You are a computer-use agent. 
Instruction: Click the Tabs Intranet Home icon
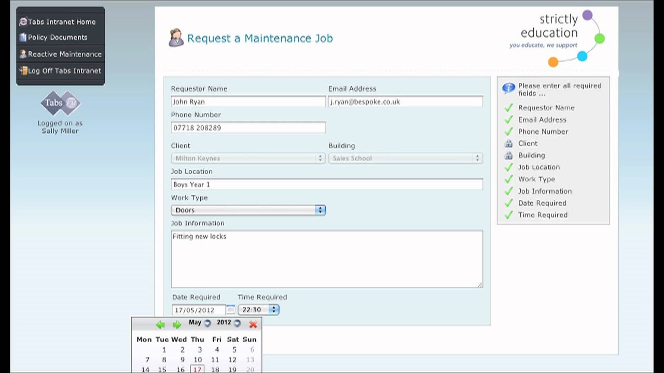23,22
